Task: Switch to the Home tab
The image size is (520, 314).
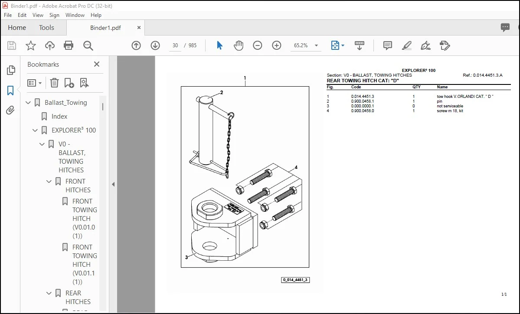Action: point(17,27)
